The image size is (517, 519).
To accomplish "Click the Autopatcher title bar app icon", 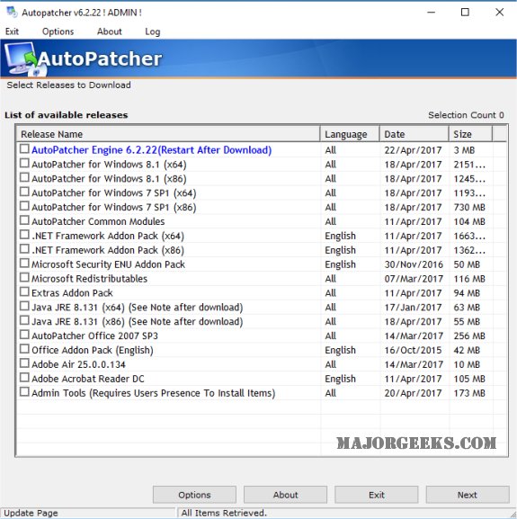I will tap(12, 12).
